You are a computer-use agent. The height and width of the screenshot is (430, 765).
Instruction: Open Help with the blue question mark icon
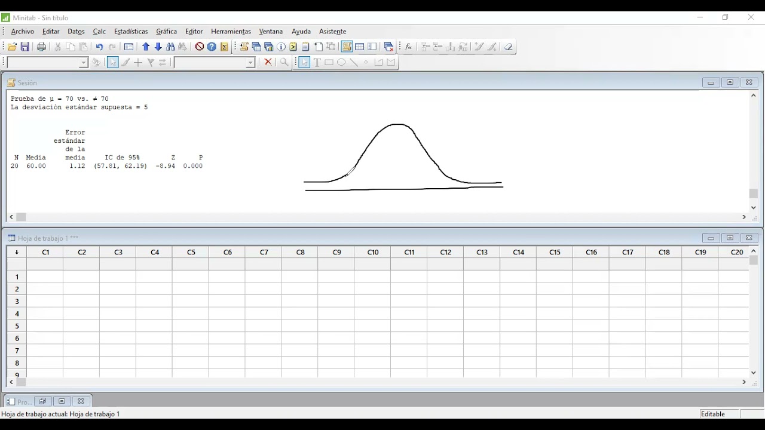tap(212, 47)
